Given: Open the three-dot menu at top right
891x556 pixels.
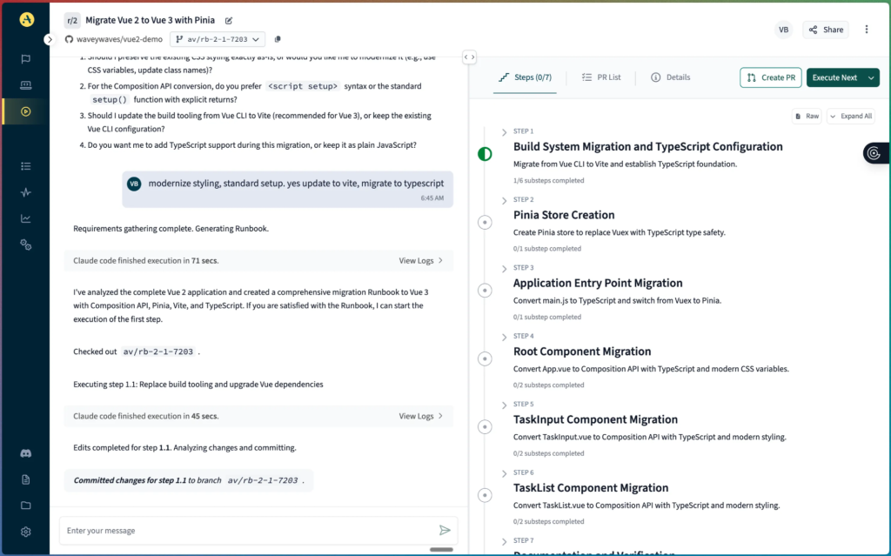Looking at the screenshot, I should tap(867, 29).
